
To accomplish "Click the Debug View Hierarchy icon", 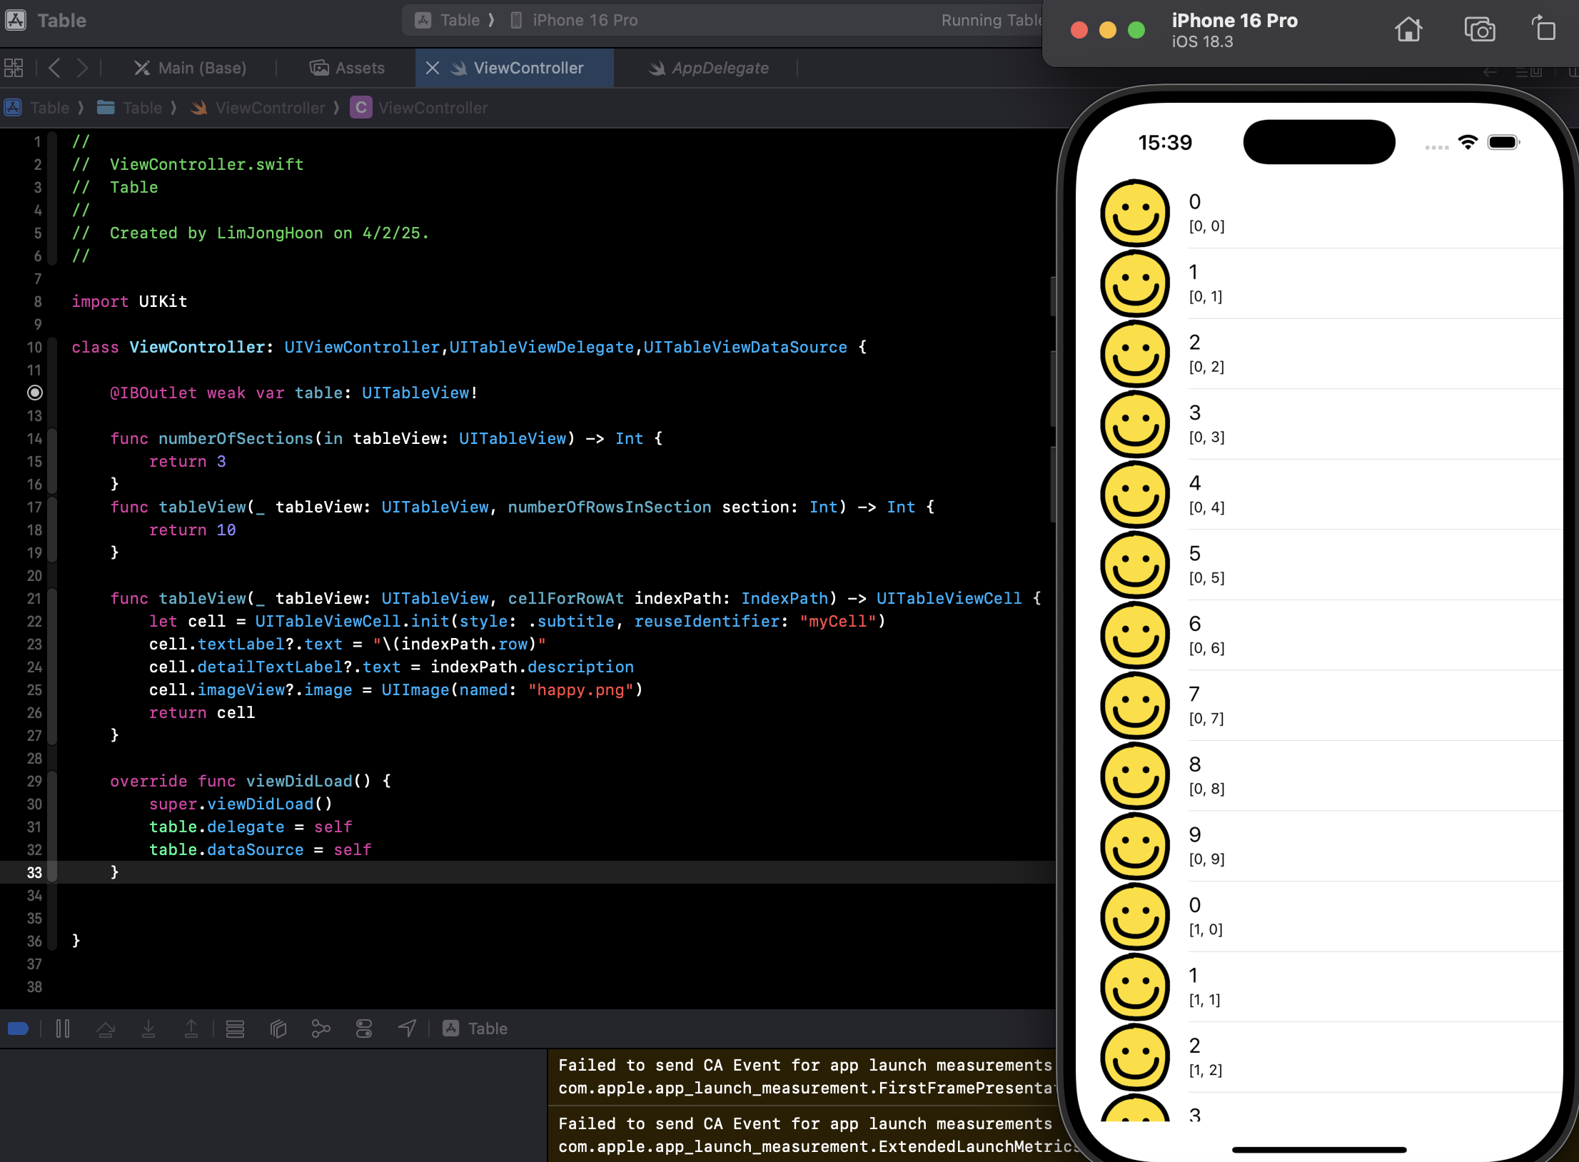I will click(278, 1029).
